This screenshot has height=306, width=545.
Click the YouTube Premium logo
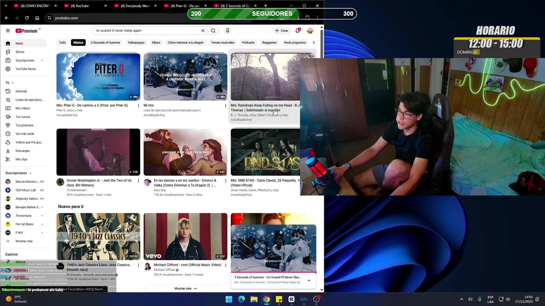tap(26, 31)
